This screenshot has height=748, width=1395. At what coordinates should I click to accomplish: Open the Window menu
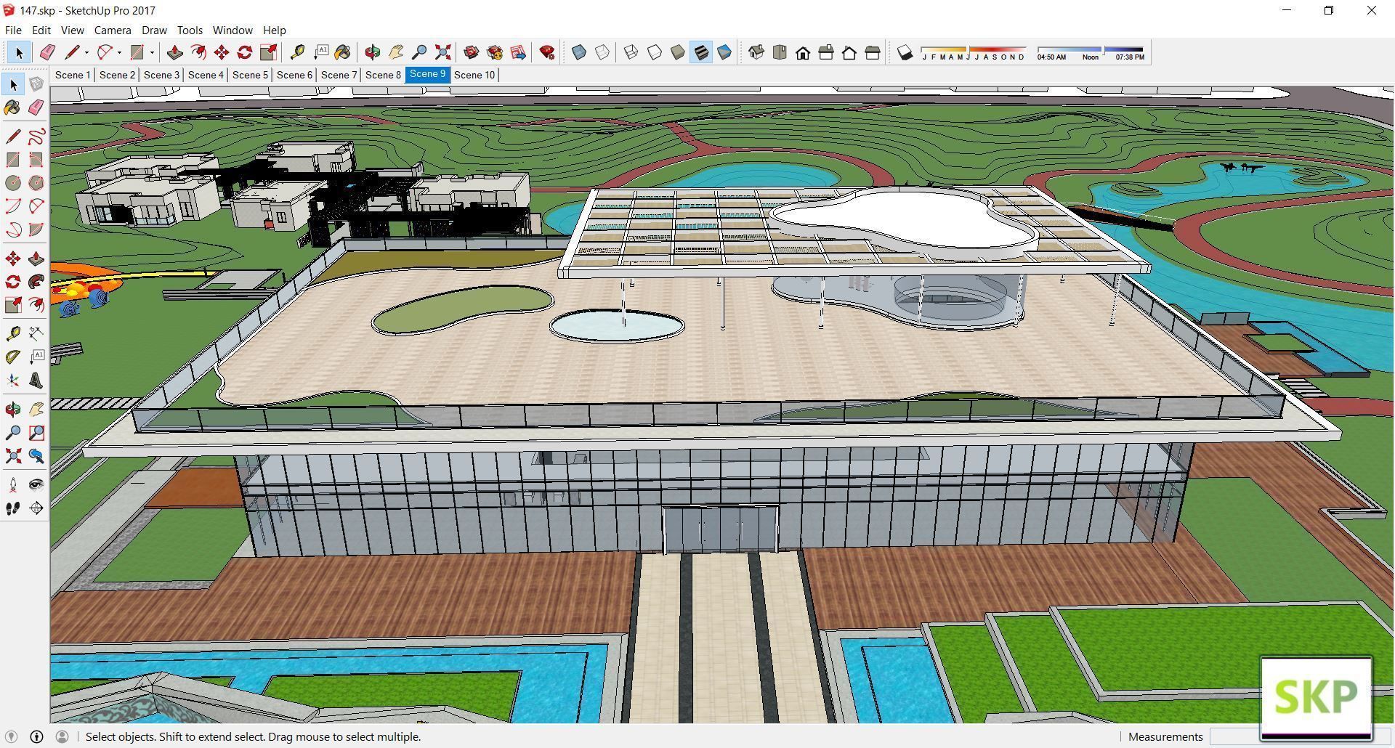(x=232, y=30)
